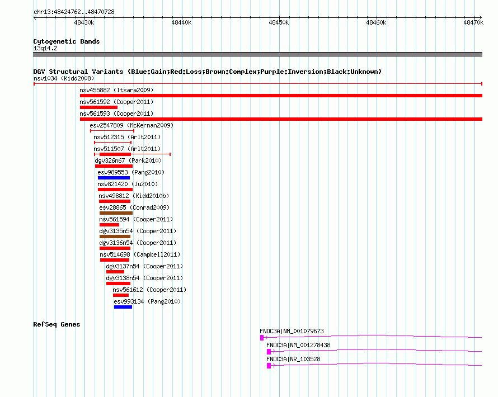Open the esv989553 (Pang2010) label
This screenshot has height=397, width=498.
pos(131,172)
